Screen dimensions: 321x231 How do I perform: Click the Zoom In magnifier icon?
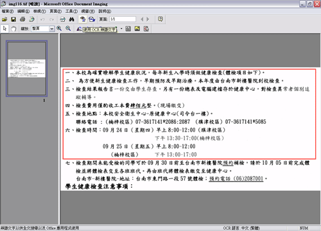click(59, 28)
